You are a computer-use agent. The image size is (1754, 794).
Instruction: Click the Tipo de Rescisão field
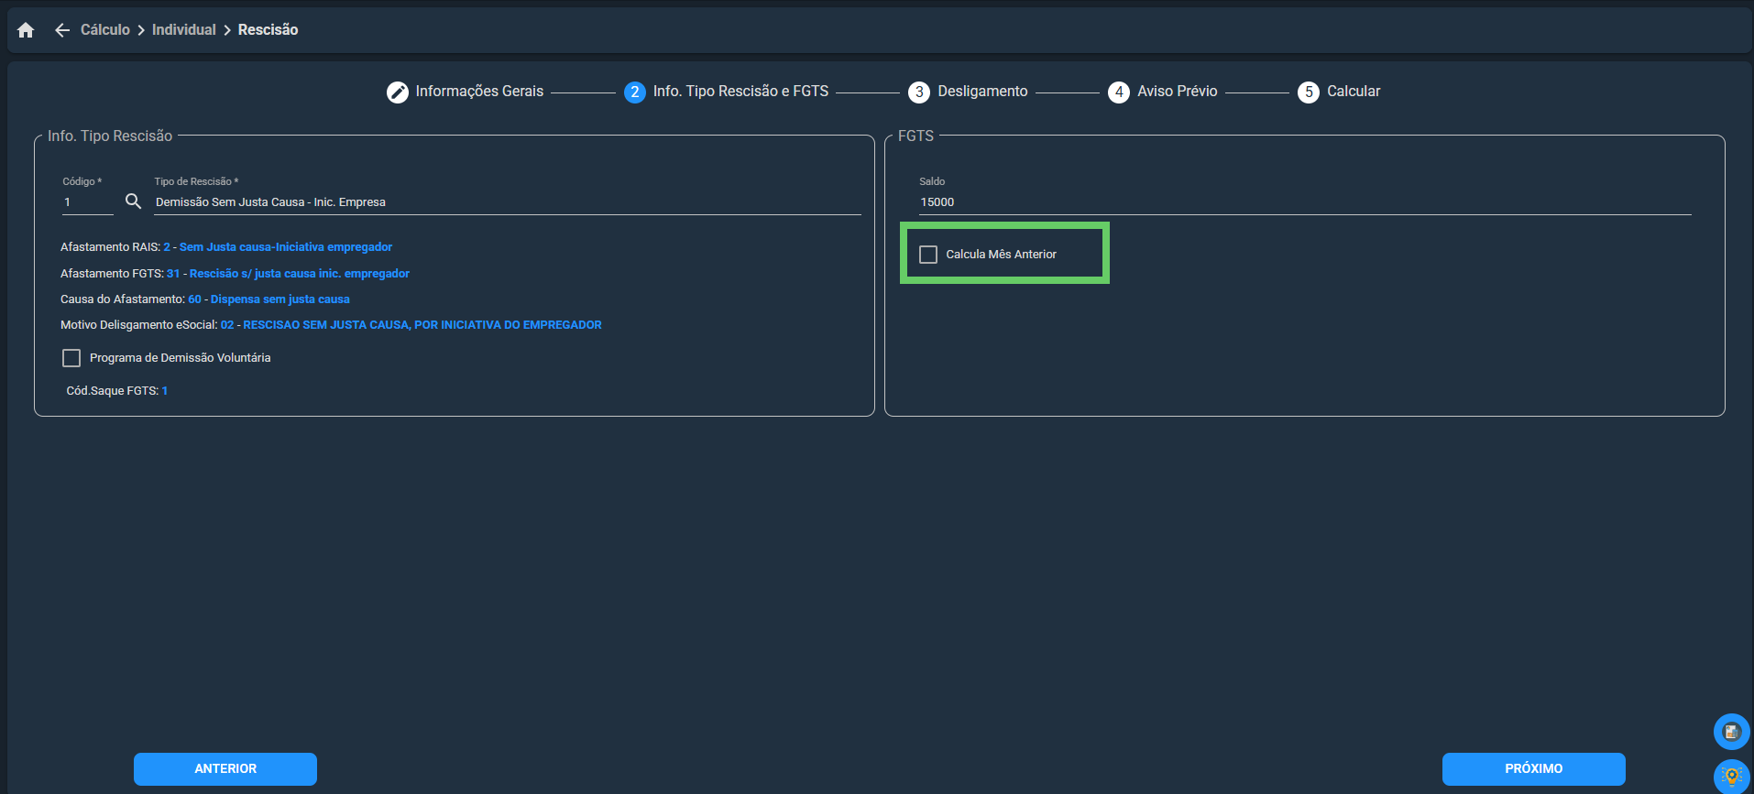click(x=508, y=202)
